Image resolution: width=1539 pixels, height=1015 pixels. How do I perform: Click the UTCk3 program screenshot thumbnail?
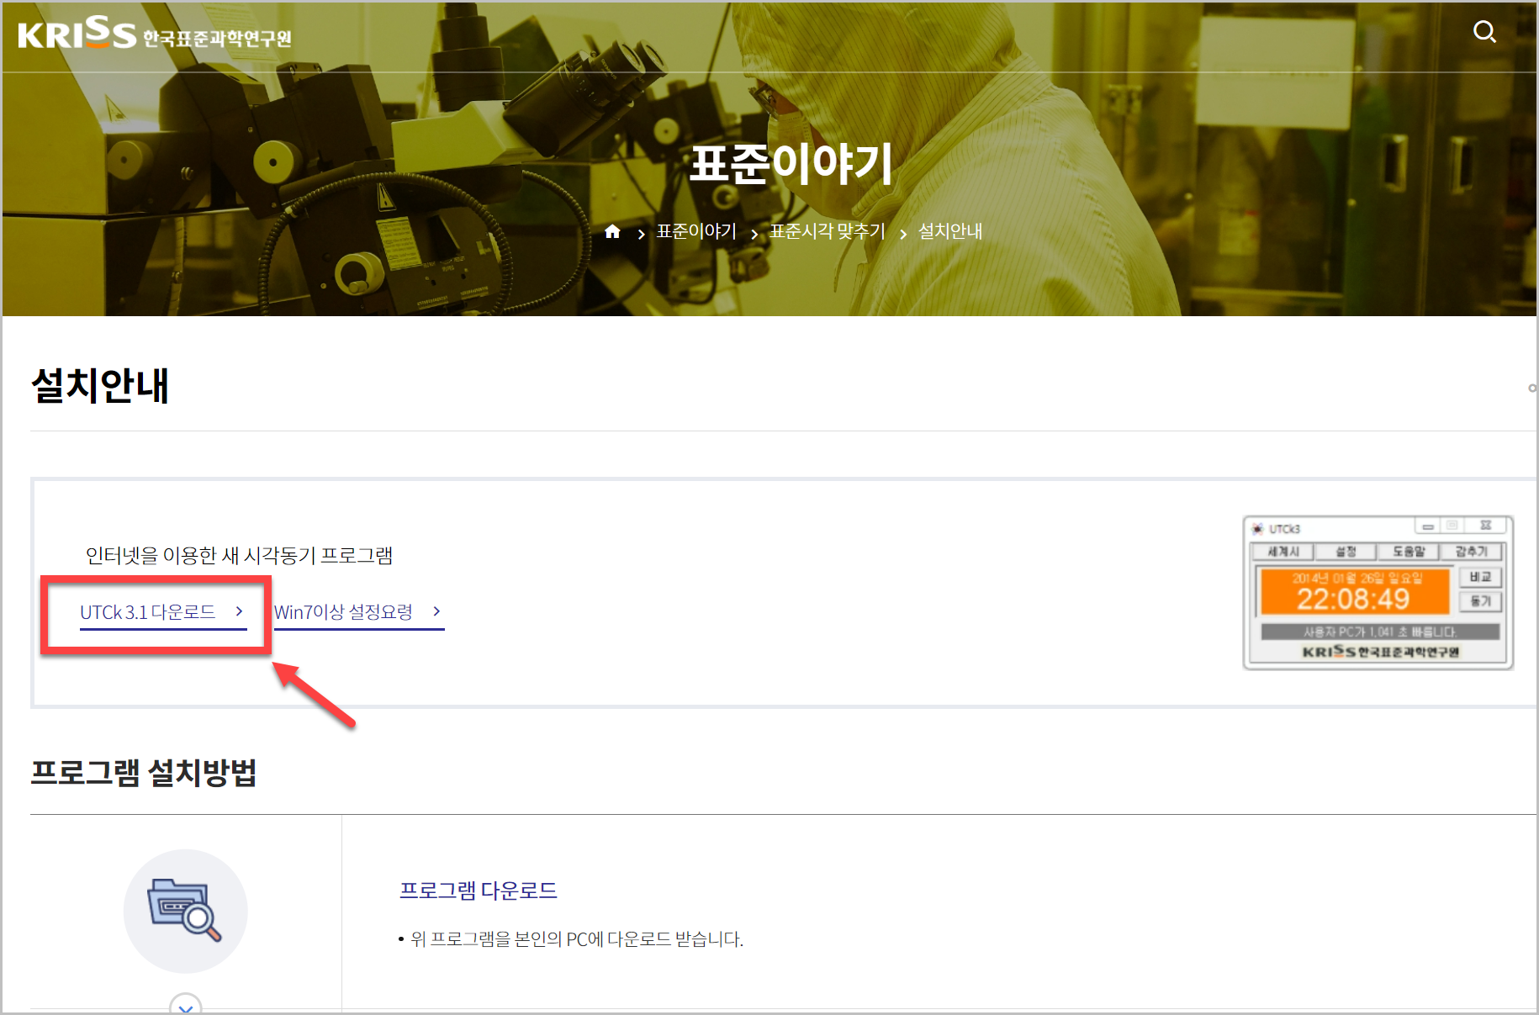point(1378,593)
